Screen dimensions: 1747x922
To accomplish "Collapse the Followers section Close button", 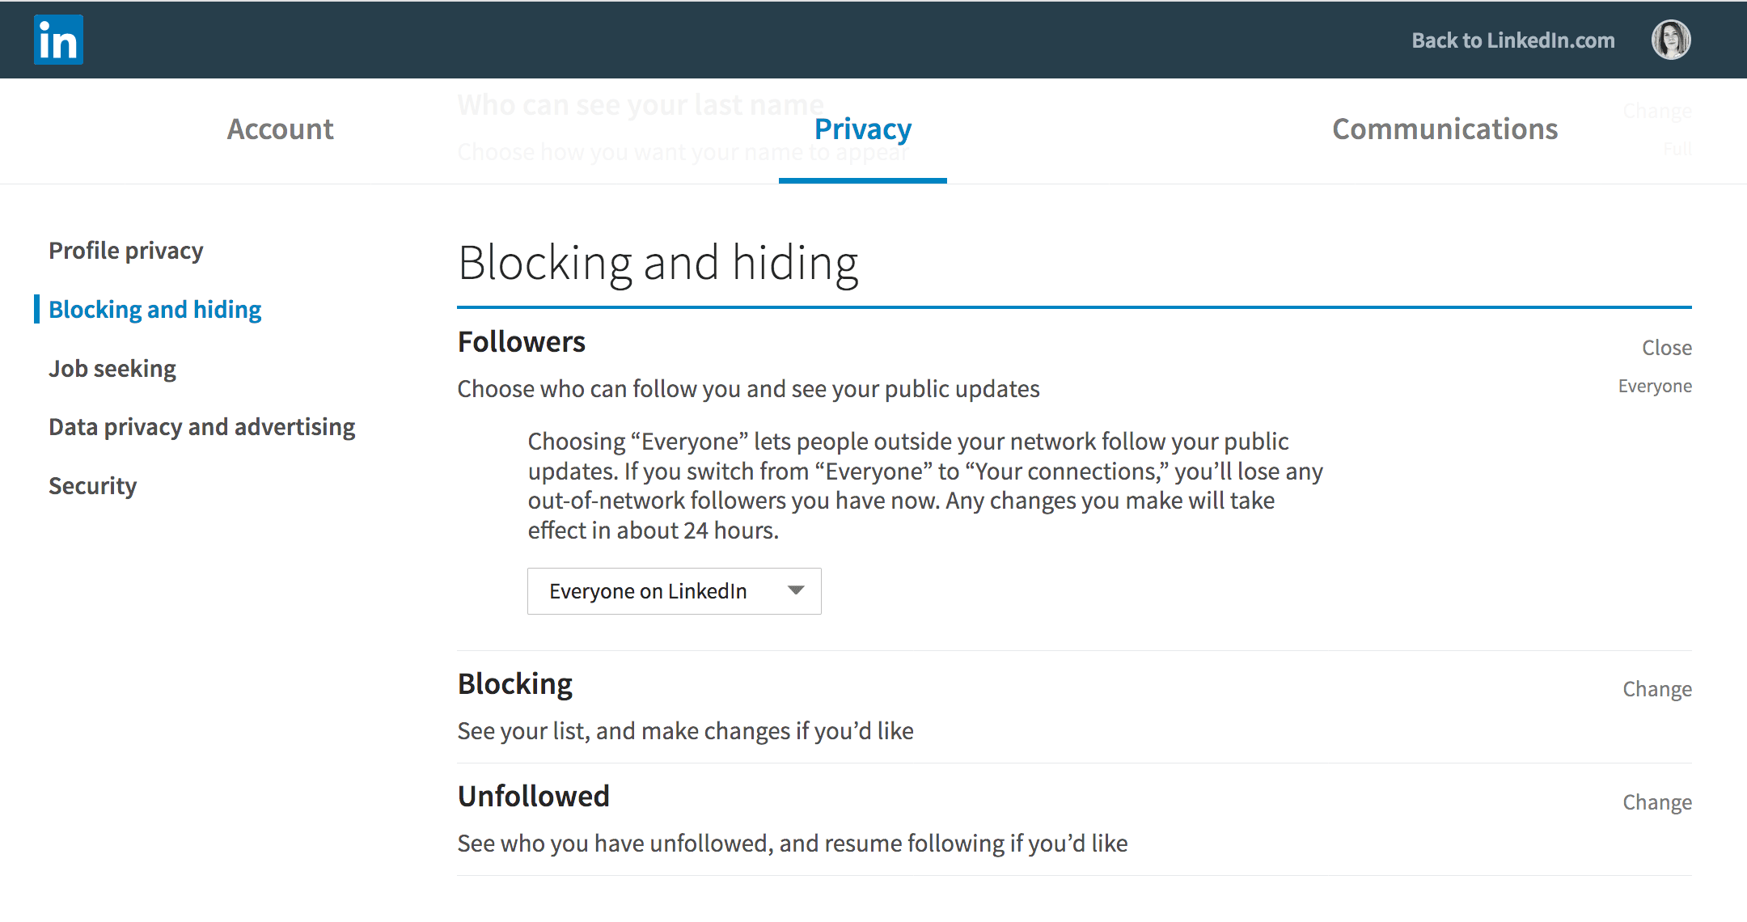I will click(1664, 347).
